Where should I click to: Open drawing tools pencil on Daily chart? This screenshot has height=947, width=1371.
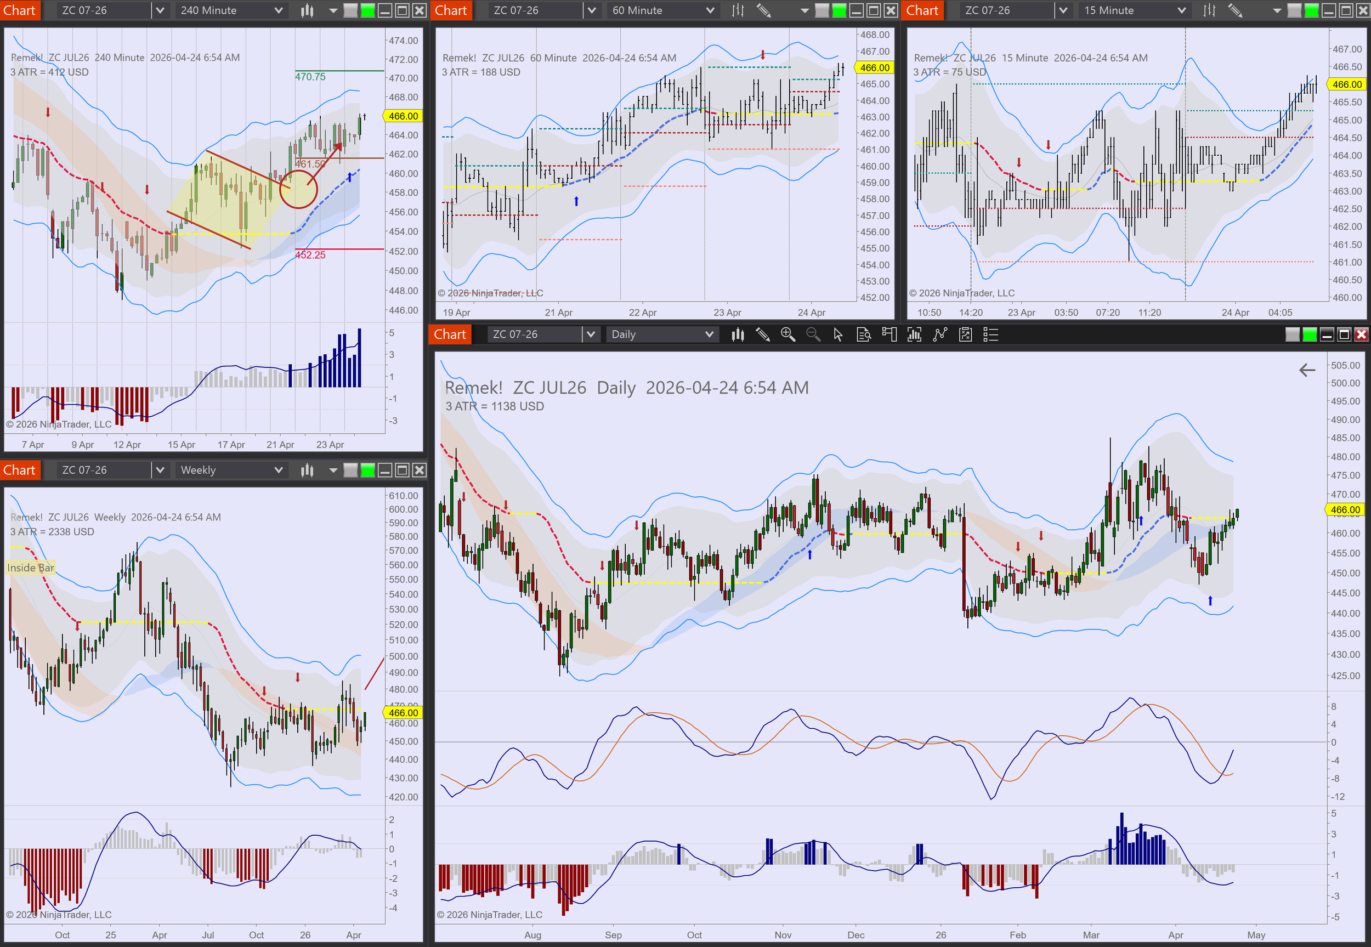point(762,334)
